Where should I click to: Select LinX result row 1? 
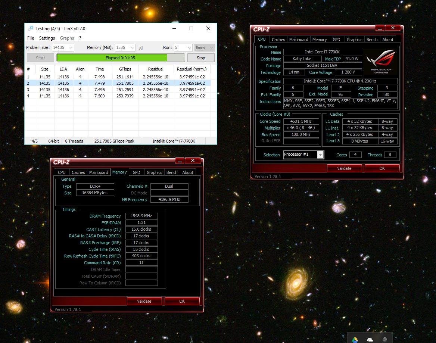point(118,77)
